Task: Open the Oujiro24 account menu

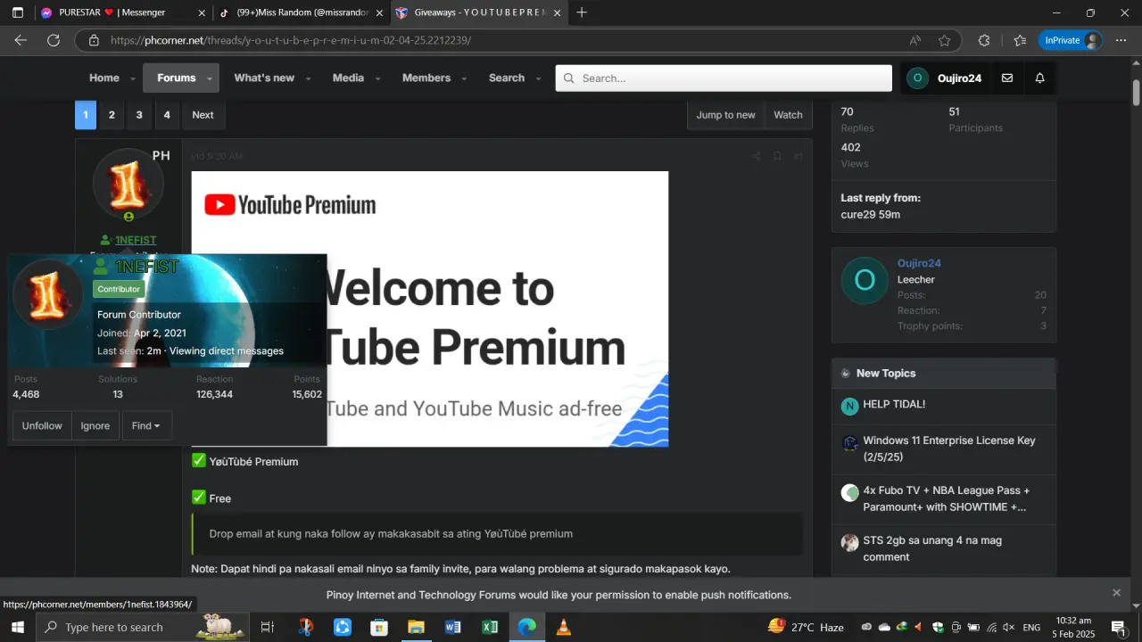Action: (945, 78)
